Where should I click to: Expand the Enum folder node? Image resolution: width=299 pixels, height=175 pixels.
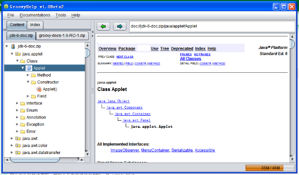17,110
